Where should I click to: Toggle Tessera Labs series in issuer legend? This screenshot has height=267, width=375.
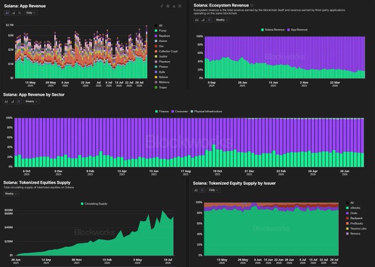pos(356,229)
